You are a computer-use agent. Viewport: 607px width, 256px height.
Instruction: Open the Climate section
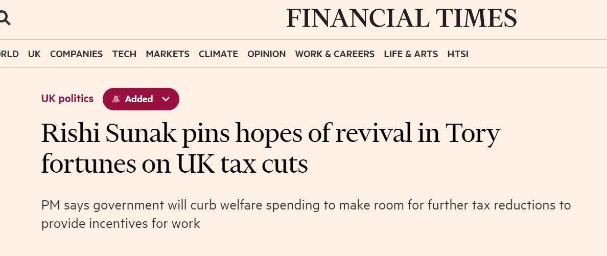(x=218, y=54)
